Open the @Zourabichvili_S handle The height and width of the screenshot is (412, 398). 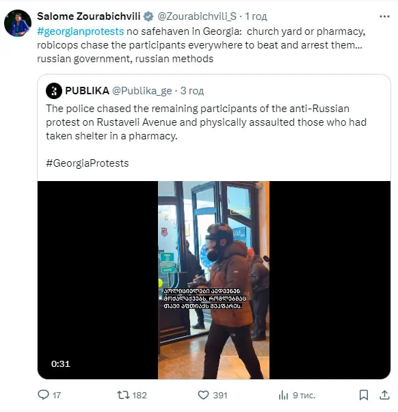[x=197, y=16]
